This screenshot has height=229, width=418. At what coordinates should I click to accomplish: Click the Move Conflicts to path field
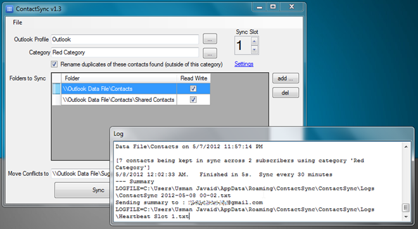tap(81, 173)
